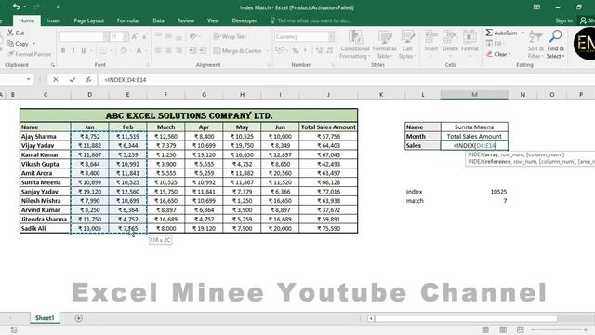Open the Formulas tab
Screen dimensions: 595x335
point(128,20)
